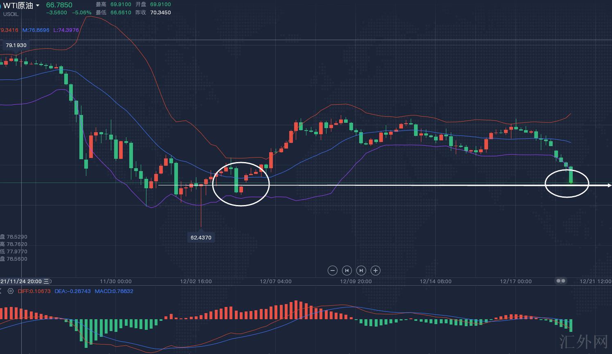Viewport: 612px width, 354px height.
Task: Close the MACD indicator panel
Action: [x=1, y=291]
